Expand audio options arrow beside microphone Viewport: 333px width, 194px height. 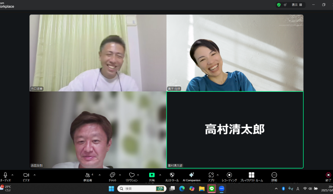[13, 175]
